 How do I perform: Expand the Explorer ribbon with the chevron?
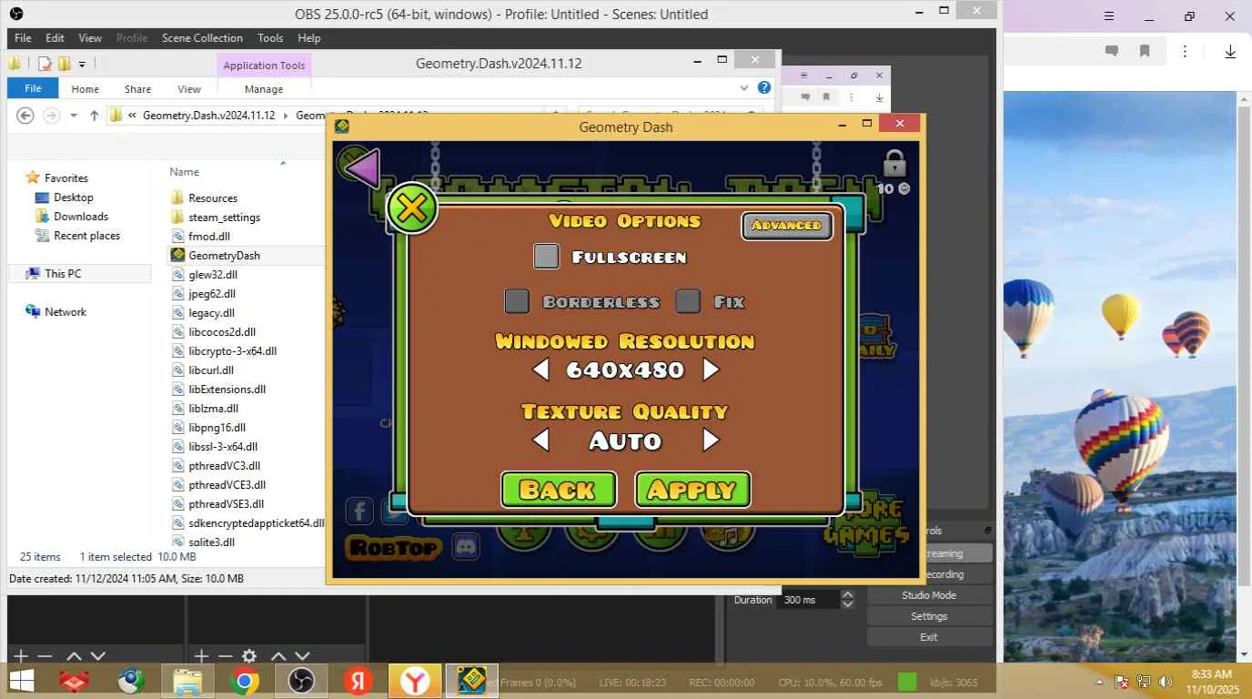tap(744, 88)
